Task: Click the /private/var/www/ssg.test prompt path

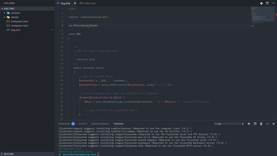Action: click(79, 154)
